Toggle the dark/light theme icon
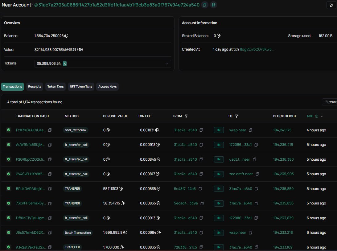Screen dimensions: 337x251 pyautogui.click(x=331, y=5)
